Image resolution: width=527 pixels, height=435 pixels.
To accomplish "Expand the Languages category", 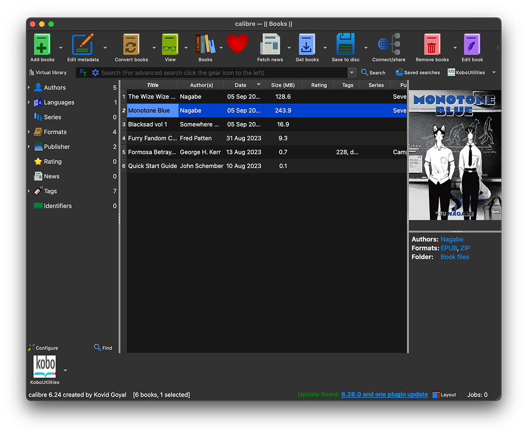I will tap(29, 102).
